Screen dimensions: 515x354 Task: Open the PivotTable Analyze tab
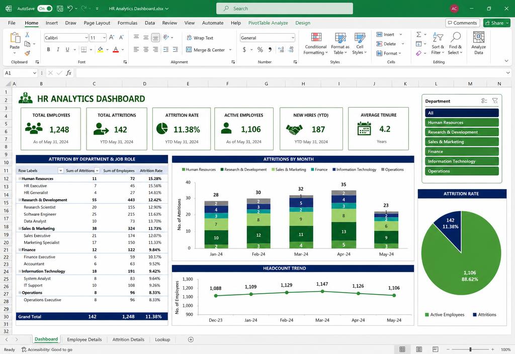[x=268, y=23]
